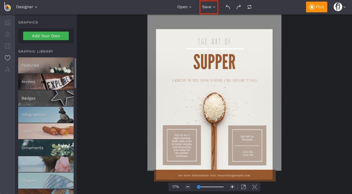The image size is (352, 194).
Task: Select the 'Join us for a night' text box
Action: pyautogui.click(x=182, y=145)
